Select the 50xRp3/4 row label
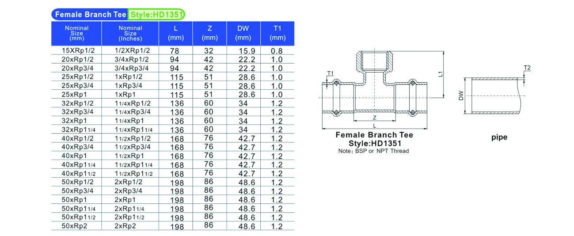 click(x=78, y=191)
